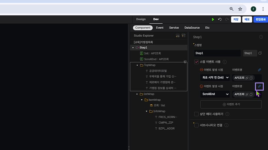Open the ScrollEnd event timing dropdown
Image resolution: width=268 pixels, height=150 pixels.
[x=215, y=94]
